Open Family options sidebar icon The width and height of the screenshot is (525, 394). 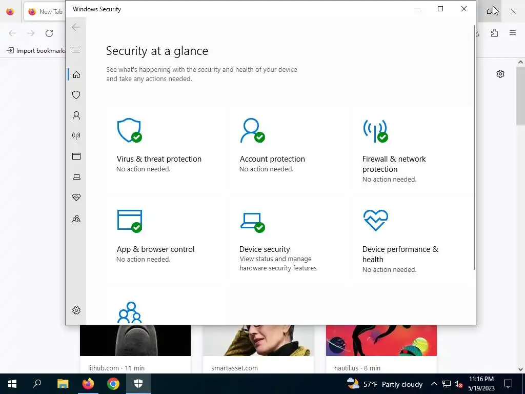[x=76, y=219]
